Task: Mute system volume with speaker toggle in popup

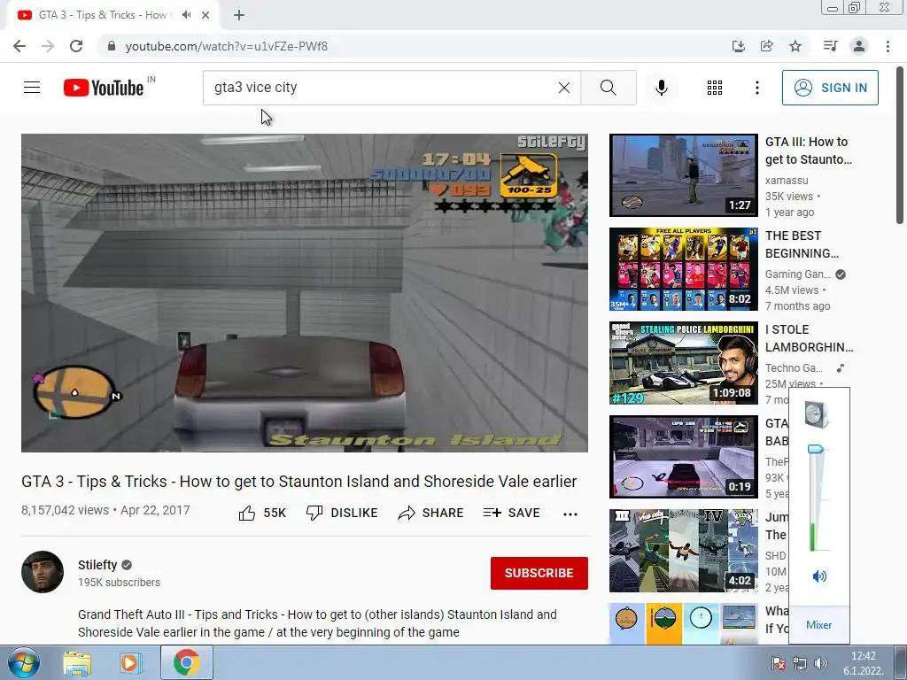Action: tap(819, 576)
